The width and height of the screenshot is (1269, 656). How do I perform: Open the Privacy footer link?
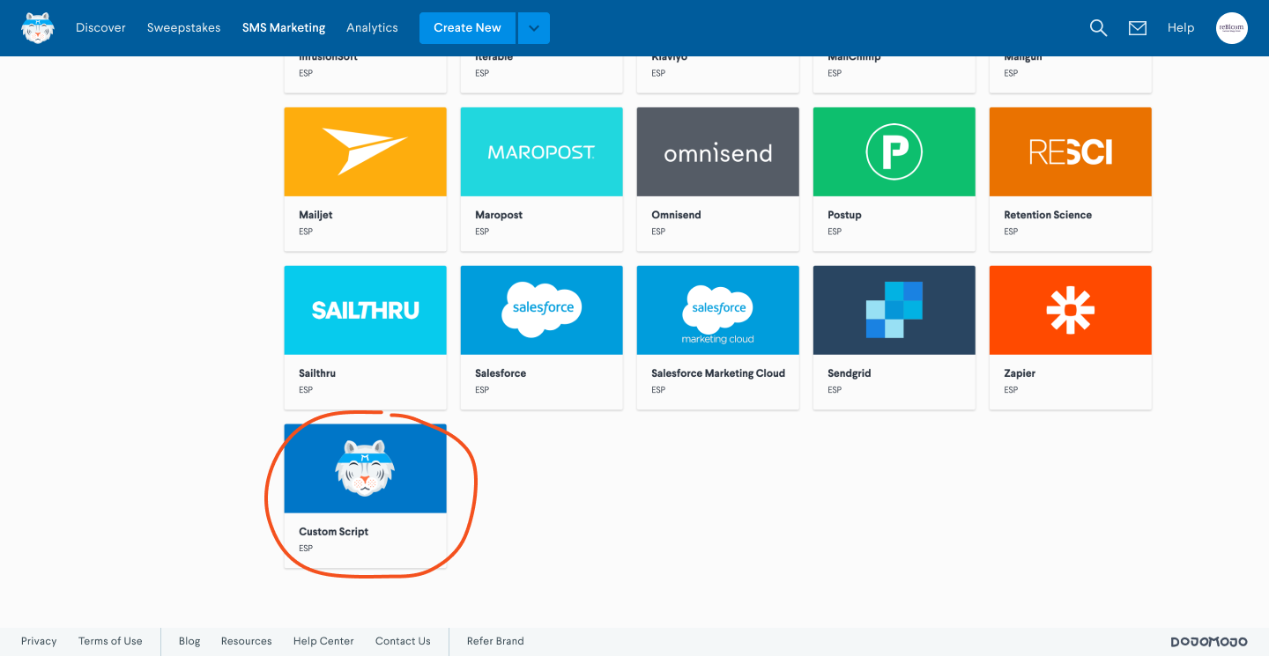click(39, 641)
